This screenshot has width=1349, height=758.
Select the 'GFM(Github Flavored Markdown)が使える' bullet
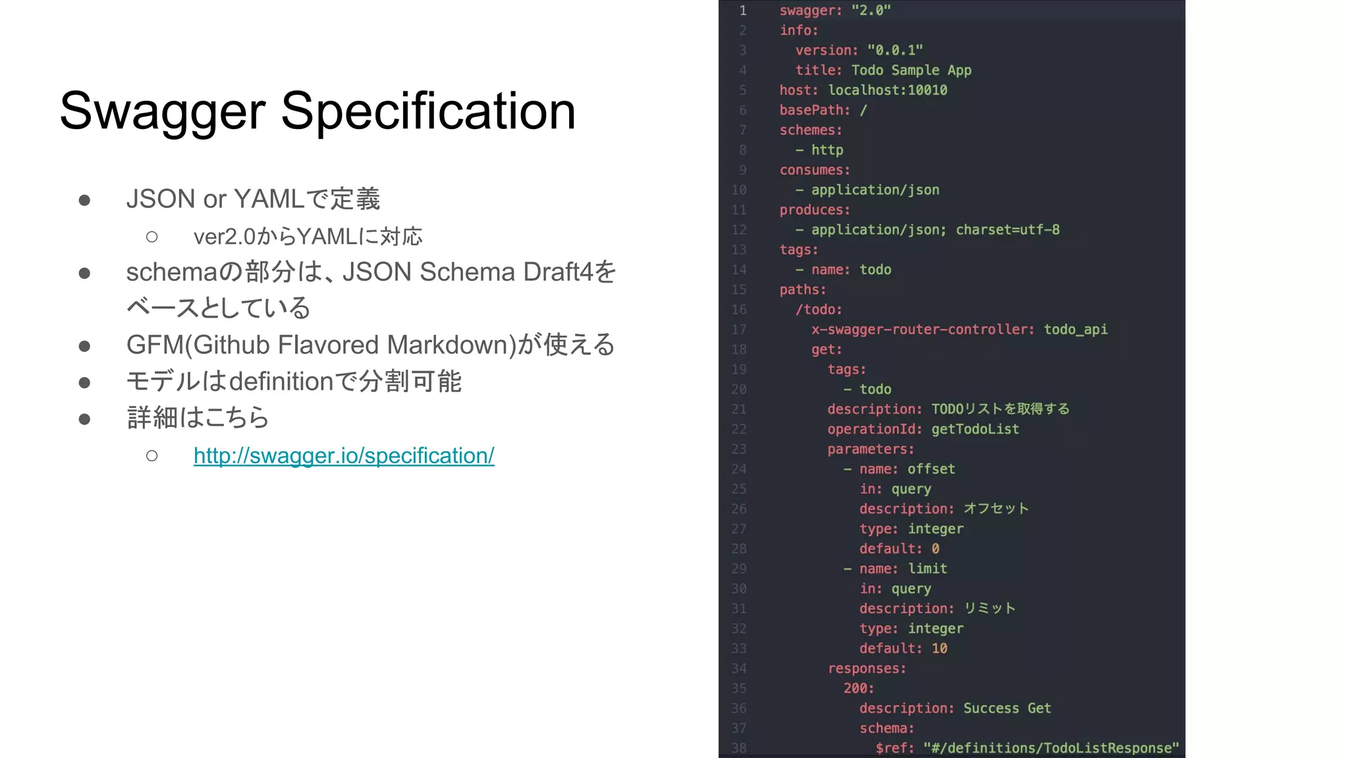[370, 345]
